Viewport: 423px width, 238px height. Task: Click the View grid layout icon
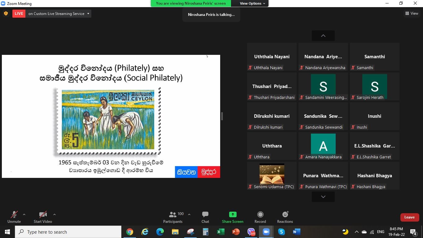407,13
